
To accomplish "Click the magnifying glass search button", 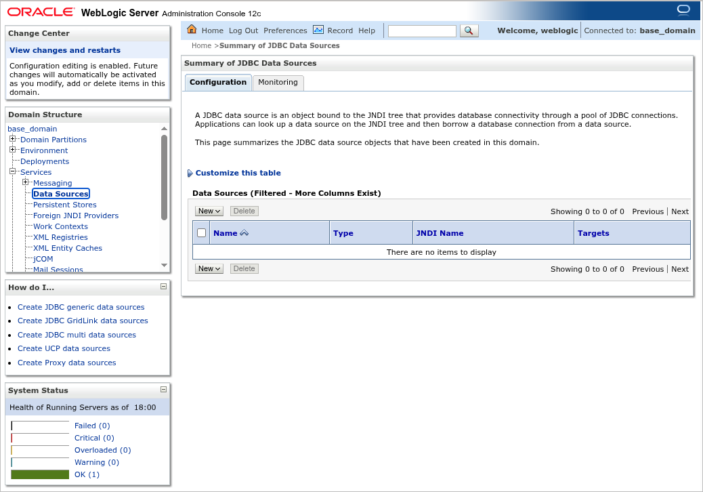I will tap(469, 30).
